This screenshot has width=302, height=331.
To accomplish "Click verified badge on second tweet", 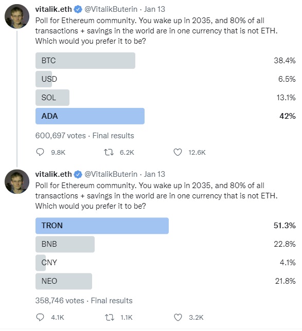I will (x=78, y=174).
